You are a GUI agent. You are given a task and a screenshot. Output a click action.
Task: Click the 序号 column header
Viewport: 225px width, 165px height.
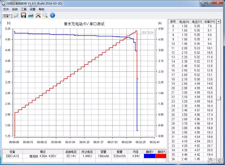[173, 22]
